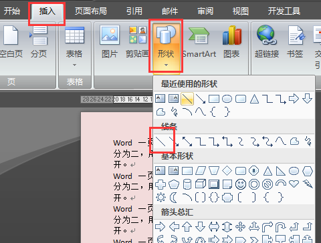Pick highlighted Line in recently used shapes
Viewport: 321px width, 243px height.
[187, 99]
